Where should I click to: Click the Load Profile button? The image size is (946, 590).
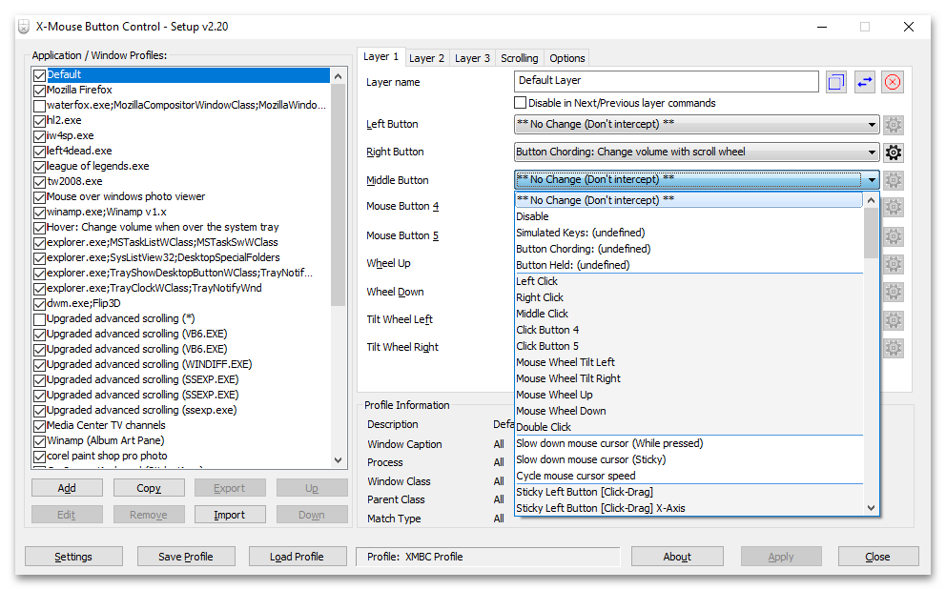[x=298, y=557]
